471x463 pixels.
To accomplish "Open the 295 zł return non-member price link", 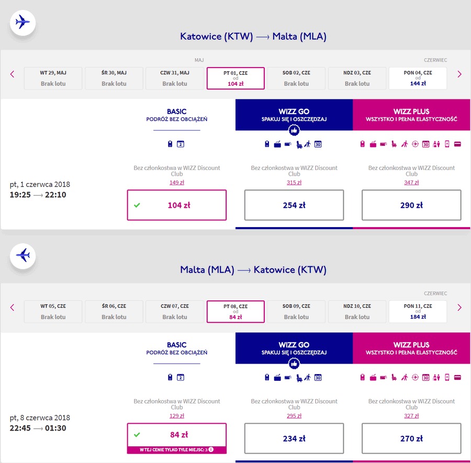I will 294,415.
